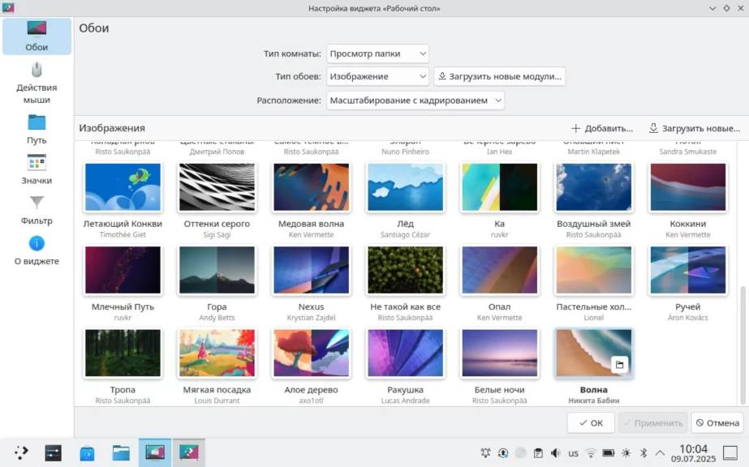The width and height of the screenshot is (749, 467).
Task: Click the Bluetooth icon in system tray
Action: [x=644, y=453]
